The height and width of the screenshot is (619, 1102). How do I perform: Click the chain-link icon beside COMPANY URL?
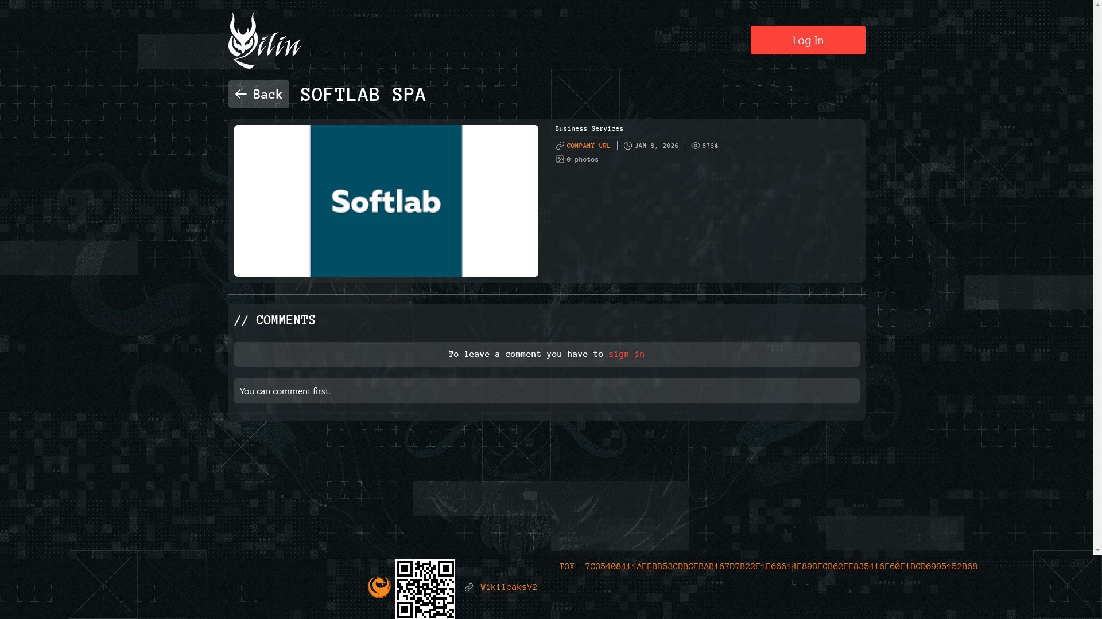click(560, 146)
